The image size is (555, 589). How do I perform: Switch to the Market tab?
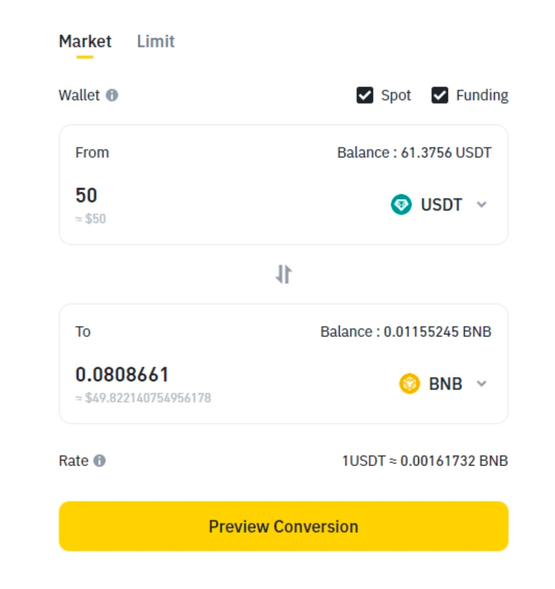click(85, 41)
